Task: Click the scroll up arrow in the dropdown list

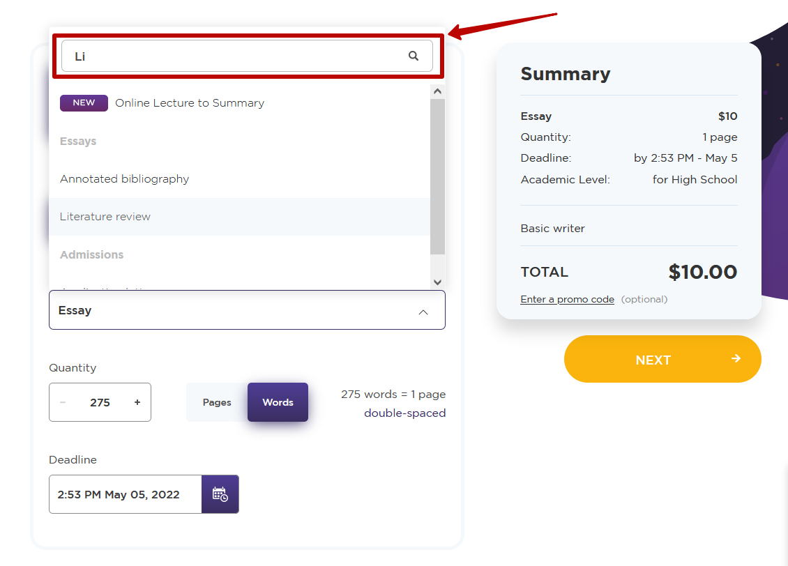Action: point(437,91)
